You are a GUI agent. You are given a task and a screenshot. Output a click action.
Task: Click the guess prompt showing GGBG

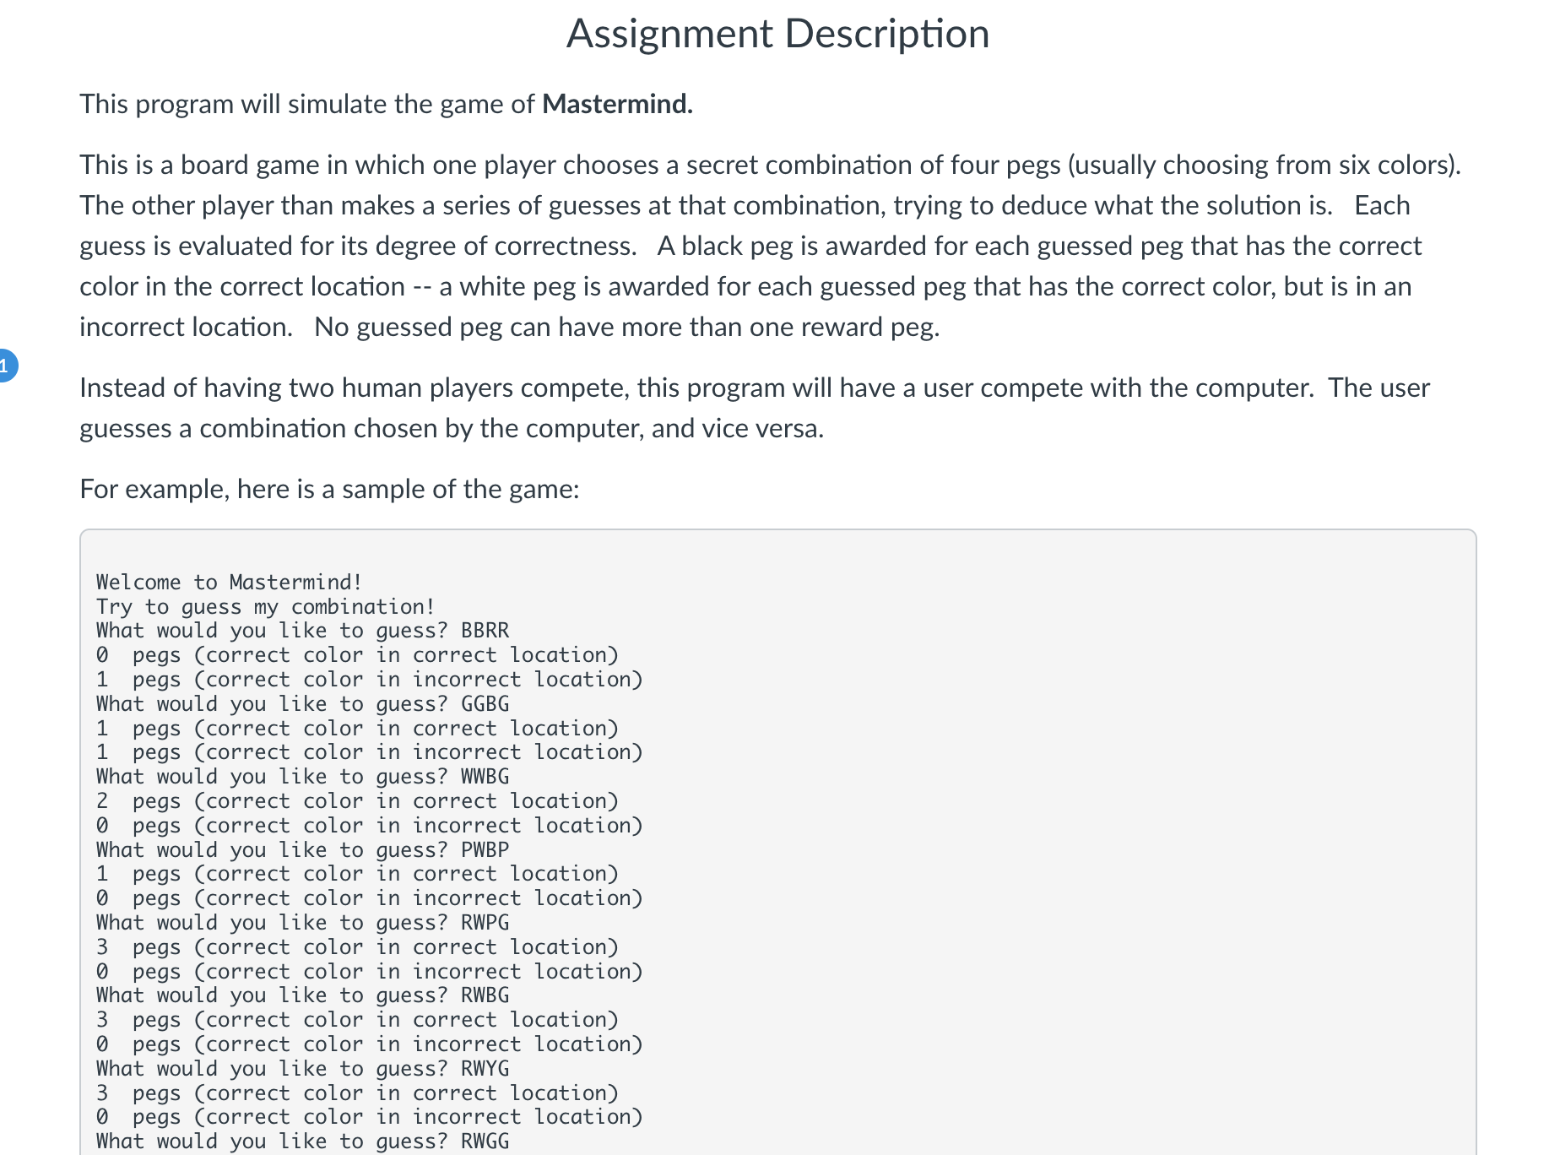tap(302, 703)
